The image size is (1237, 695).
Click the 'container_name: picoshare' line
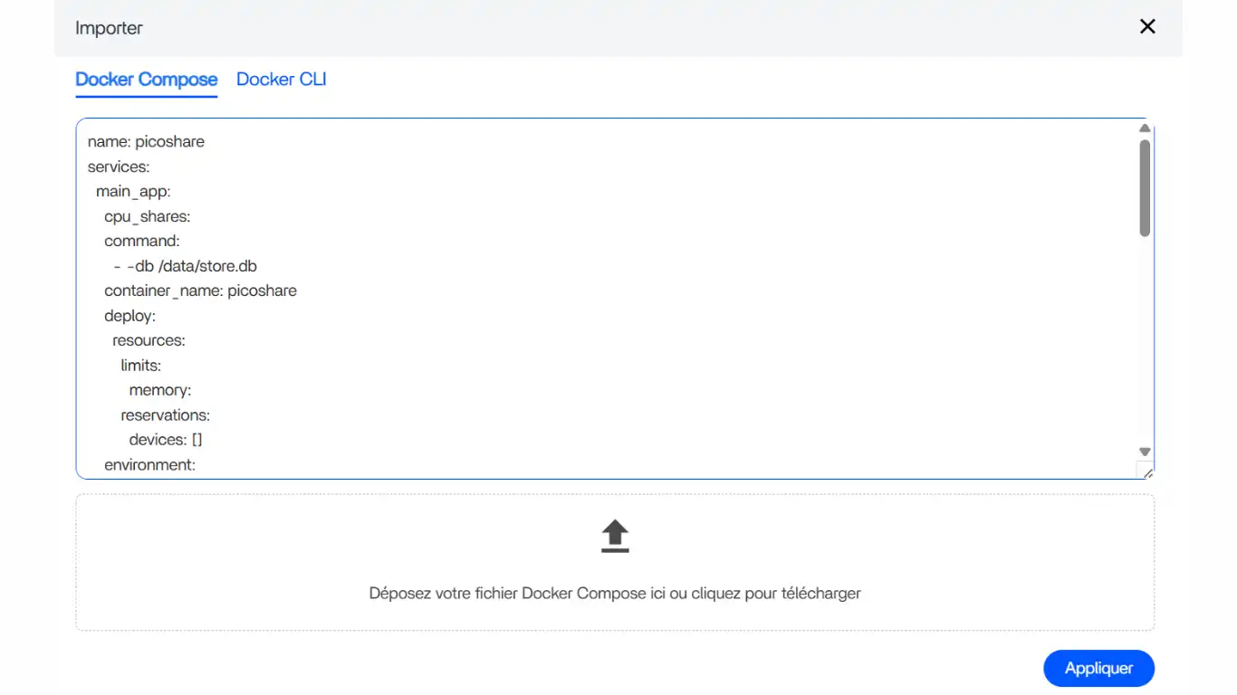click(x=200, y=290)
